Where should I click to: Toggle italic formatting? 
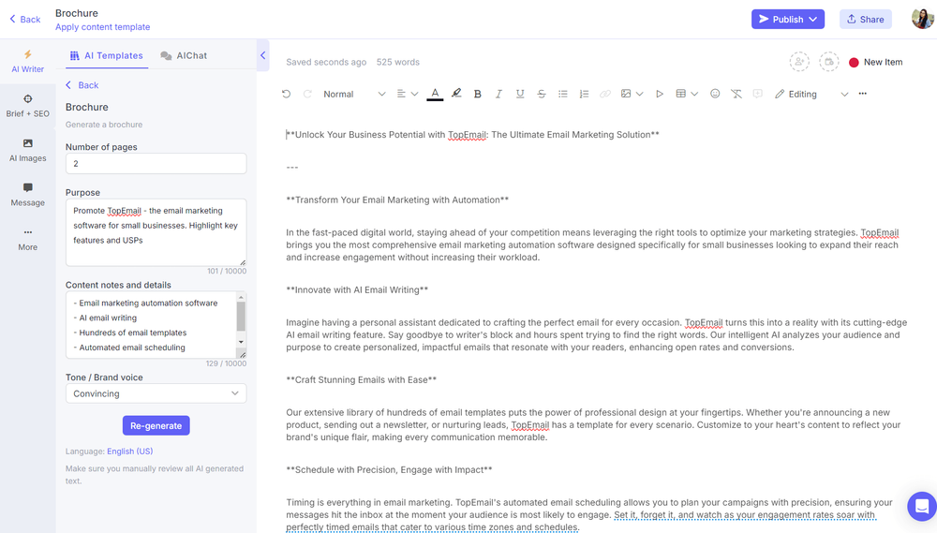(x=498, y=94)
